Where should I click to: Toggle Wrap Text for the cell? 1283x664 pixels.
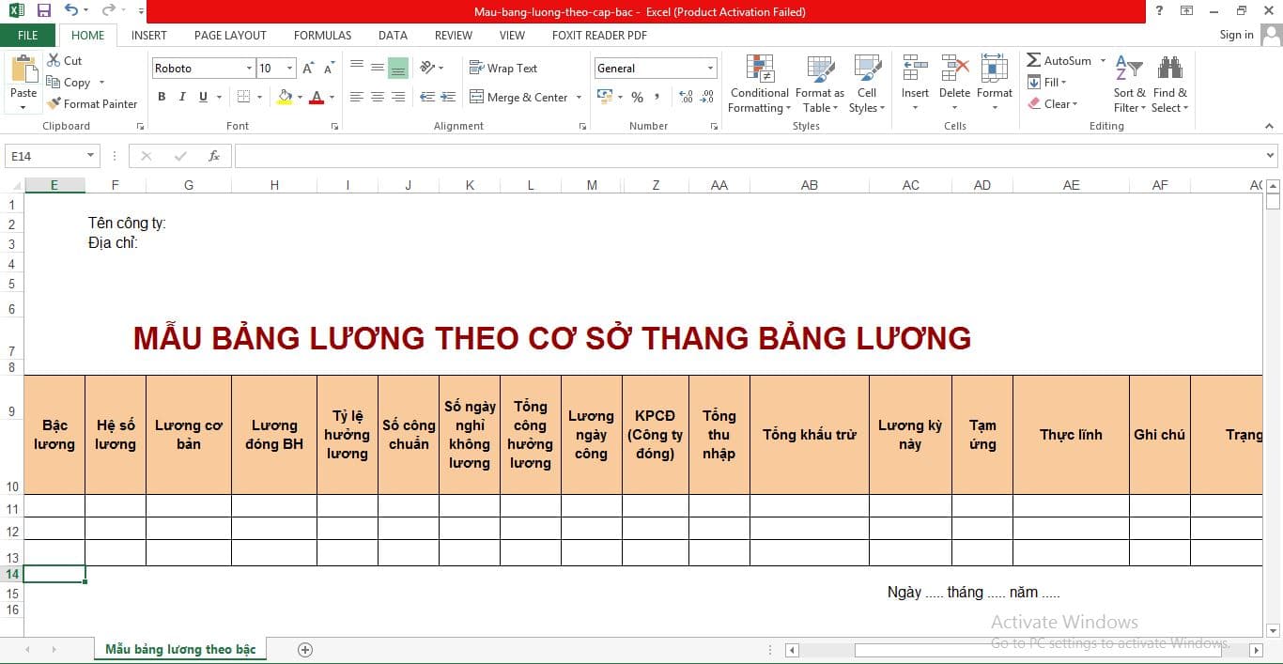pyautogui.click(x=503, y=69)
